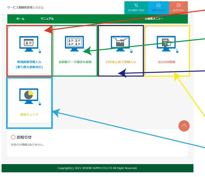Click the 新規顧客情報入力 monitor icon
Viewport: 205px width, 177px height.
[30, 44]
